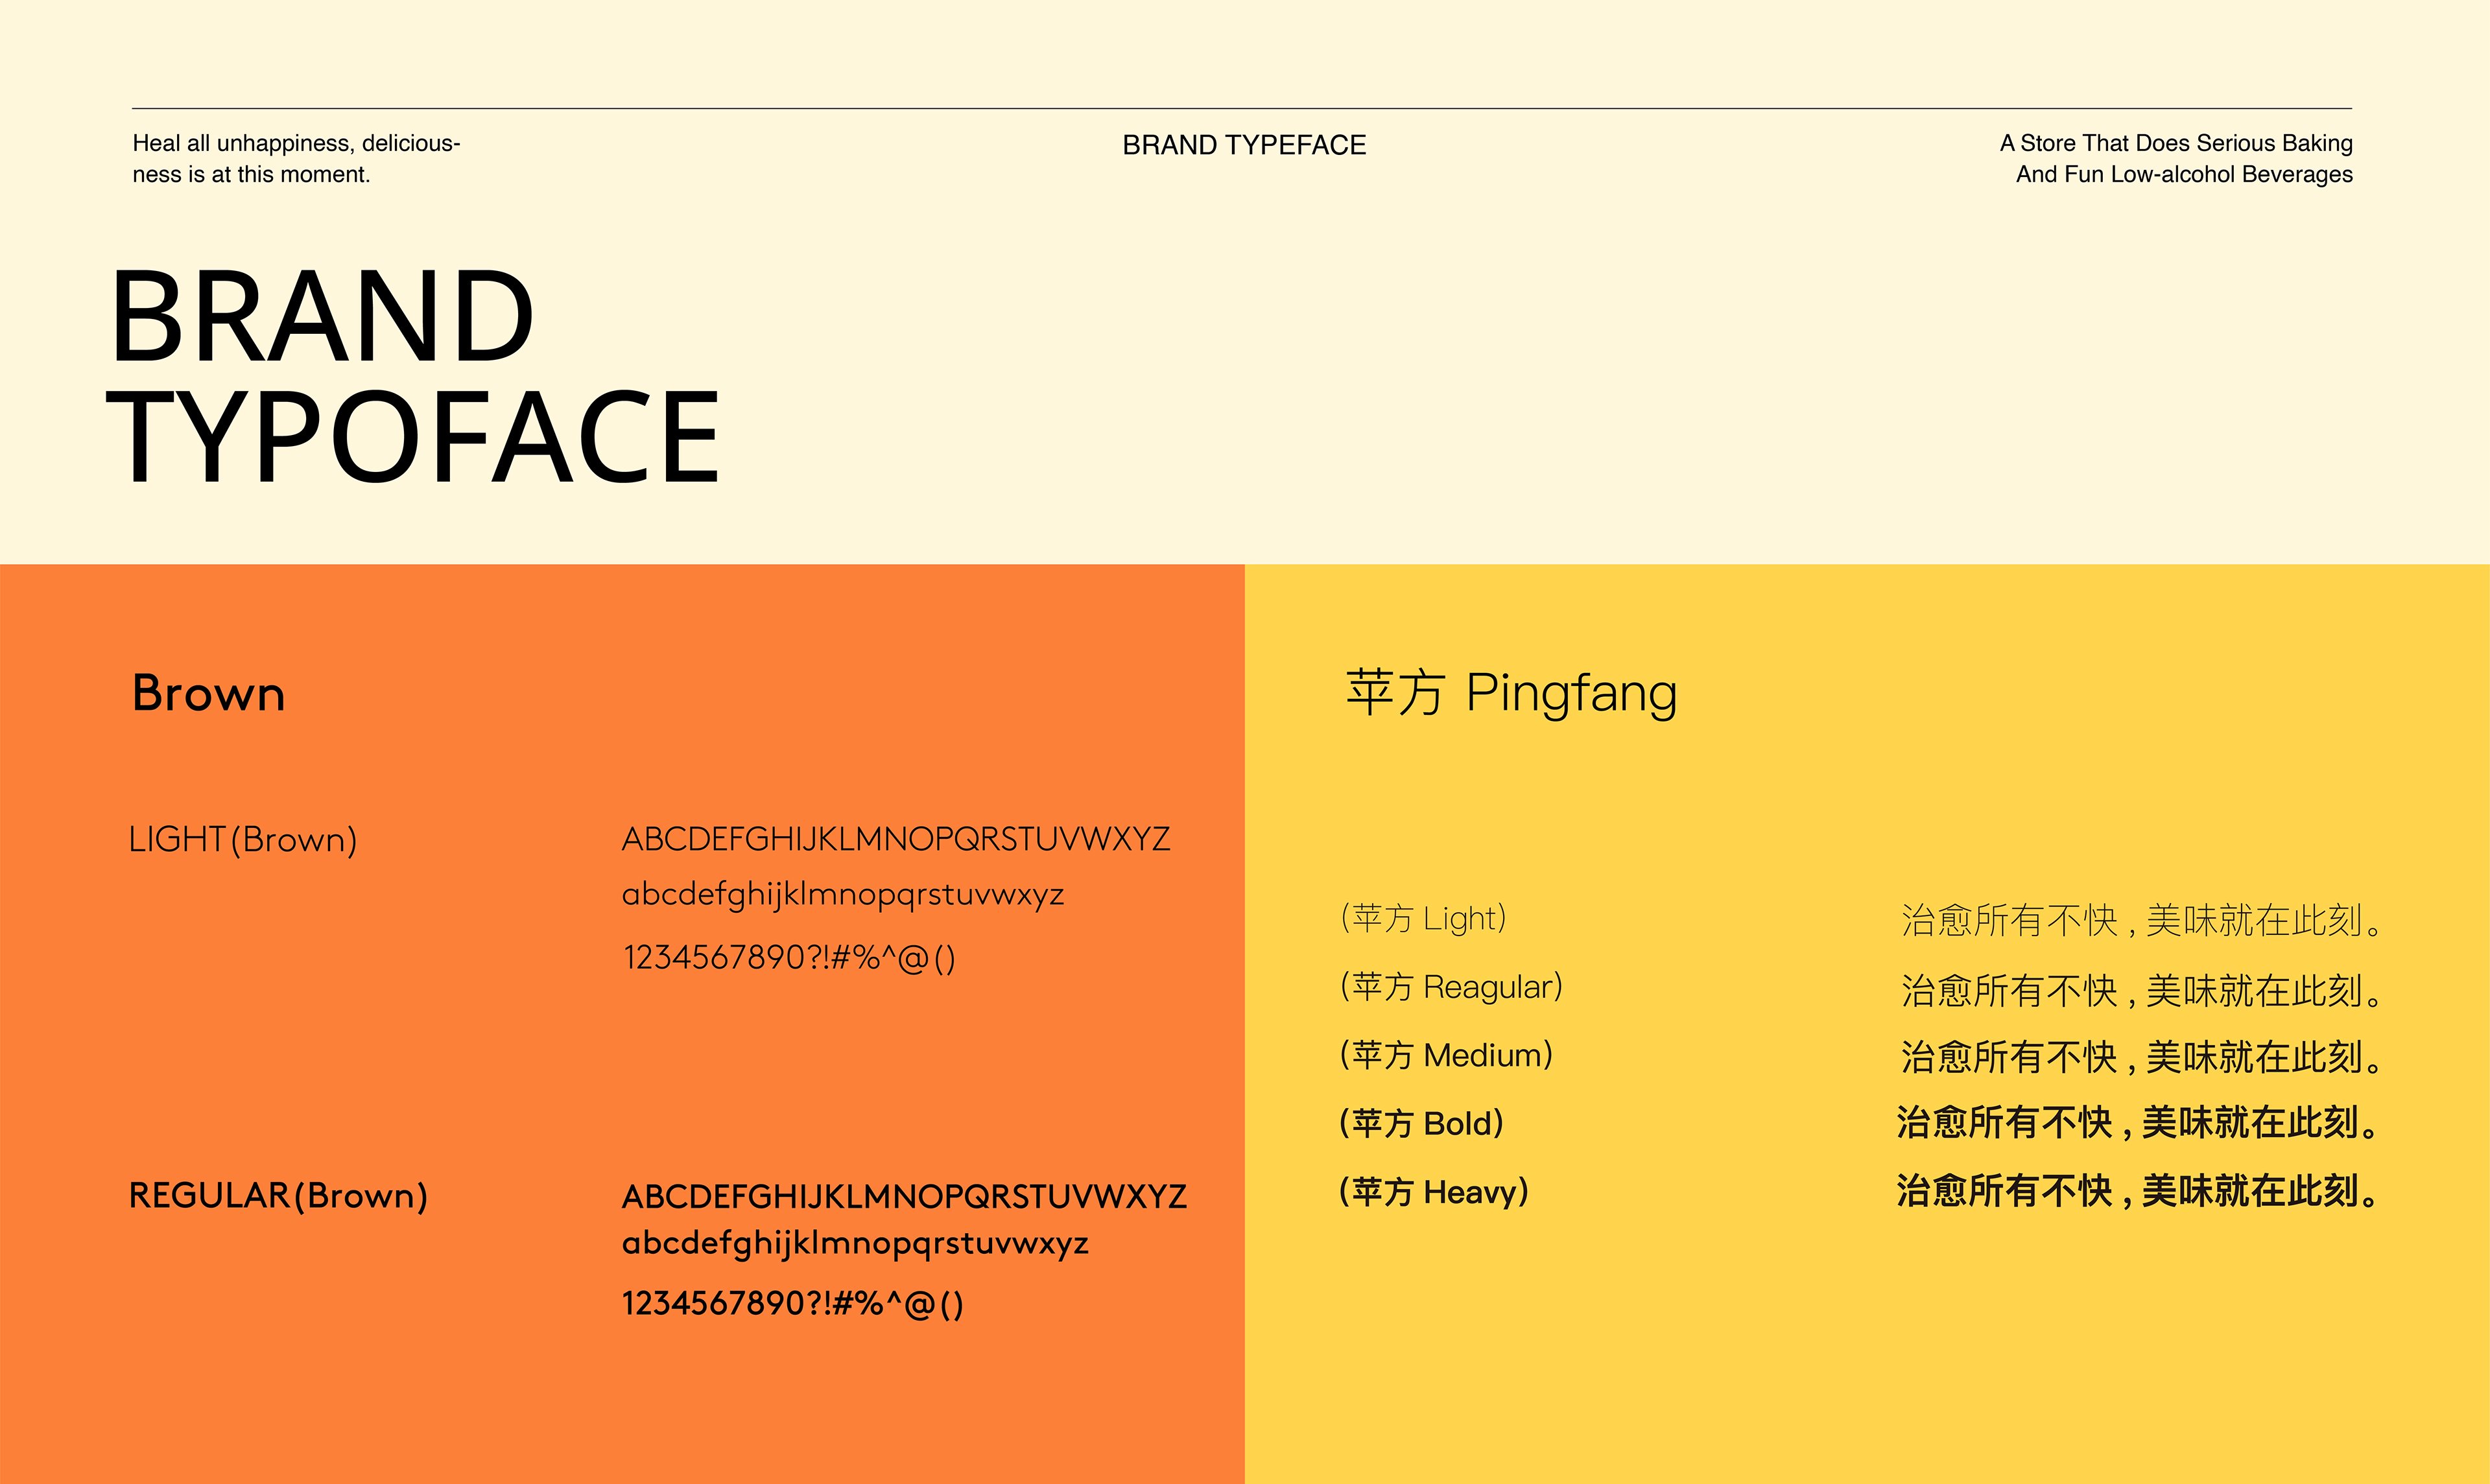Click the '(苹方 Bold)' label
Screen dimensions: 2490x1484
(x=1421, y=1123)
